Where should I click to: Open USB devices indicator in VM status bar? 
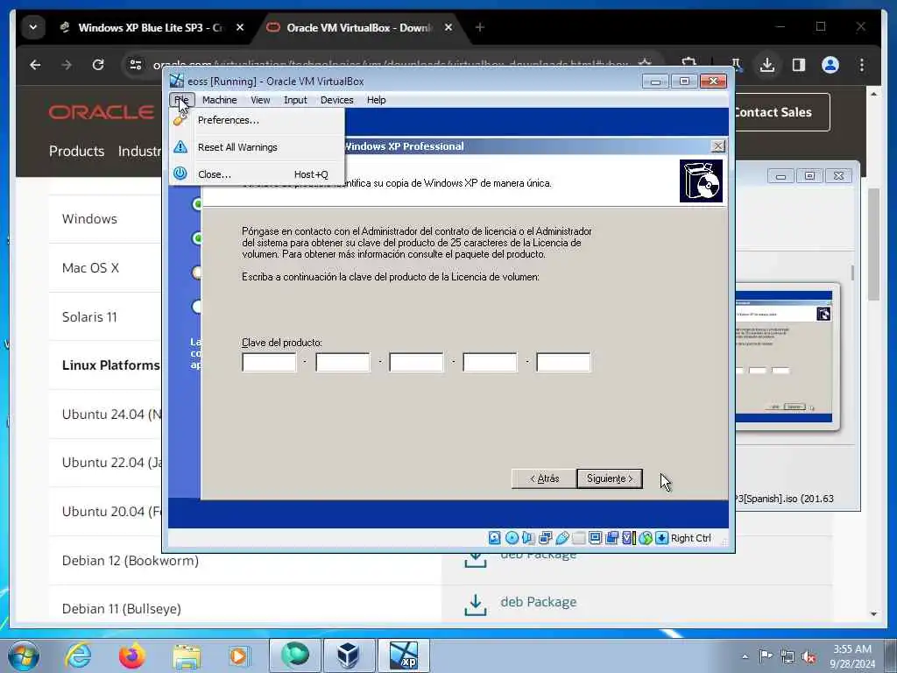point(562,538)
